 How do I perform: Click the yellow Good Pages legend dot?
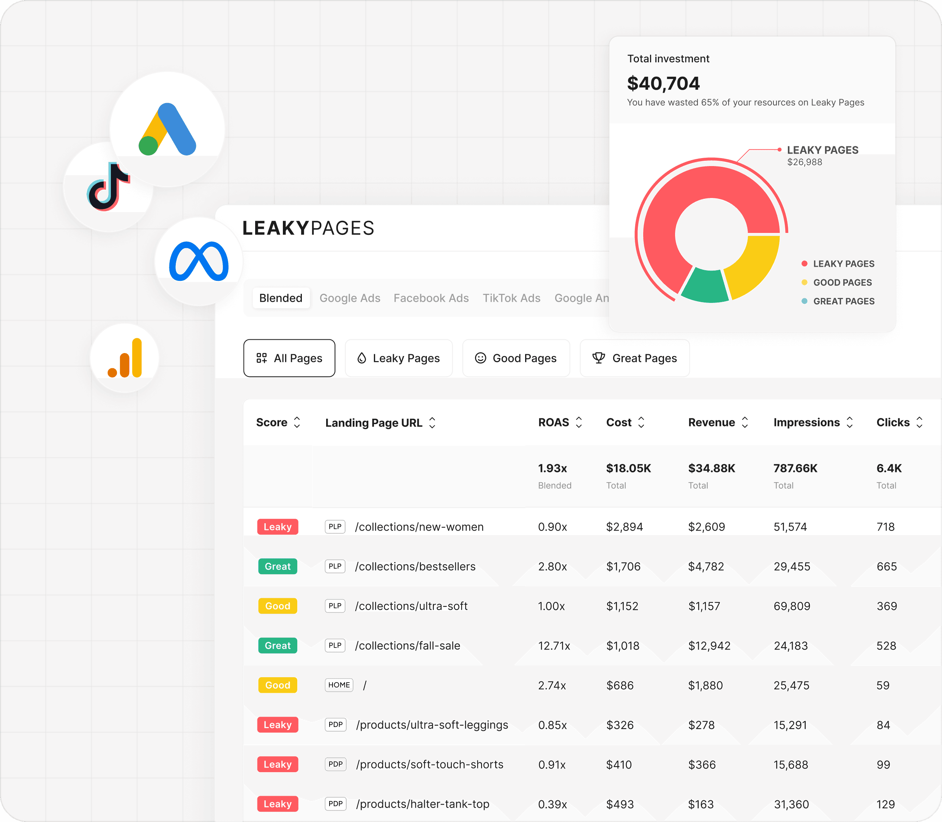coord(804,283)
